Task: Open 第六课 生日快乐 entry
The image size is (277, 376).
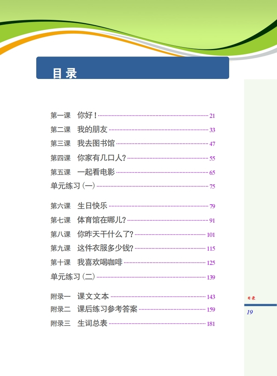Action: tap(132, 206)
